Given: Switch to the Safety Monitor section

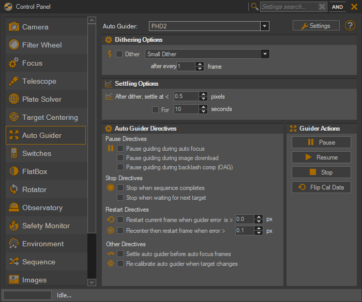Looking at the screenshot, I should pos(46,225).
